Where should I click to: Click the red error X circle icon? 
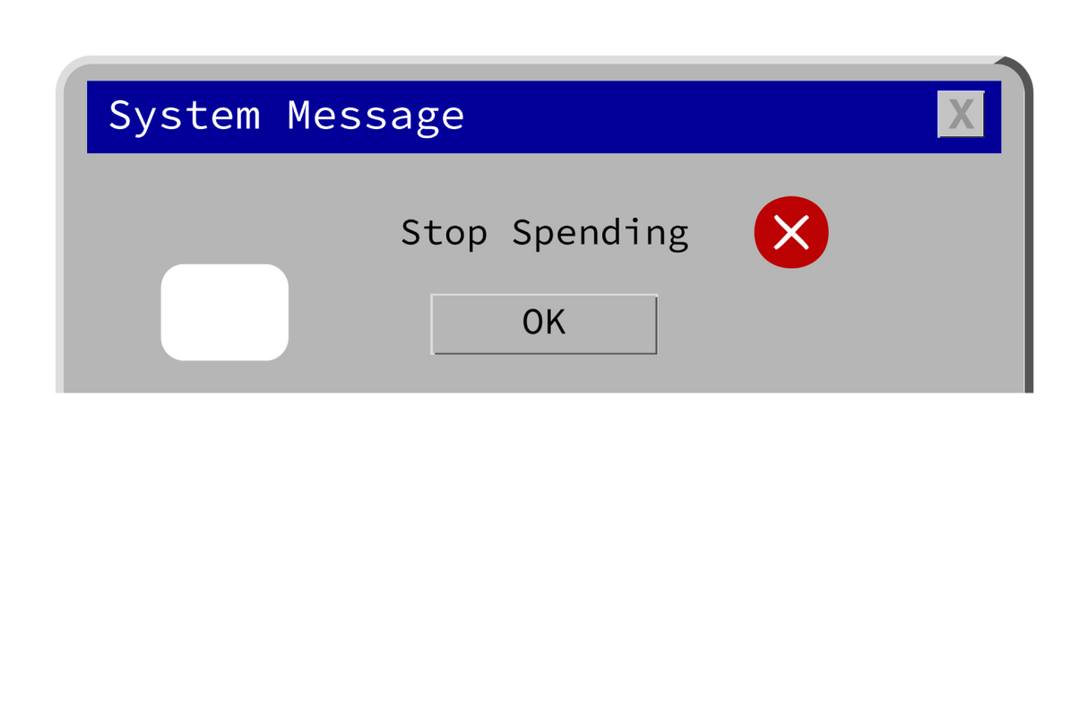point(791,232)
